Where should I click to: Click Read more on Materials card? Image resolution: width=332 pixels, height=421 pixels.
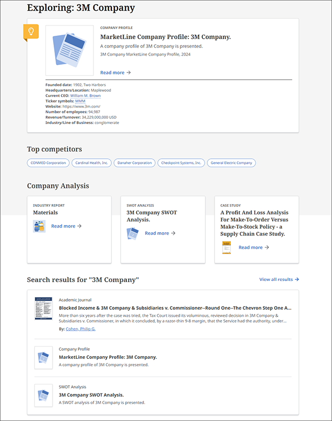(66, 226)
